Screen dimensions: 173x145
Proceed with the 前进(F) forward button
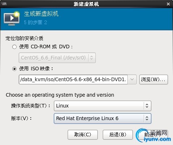click(153, 135)
